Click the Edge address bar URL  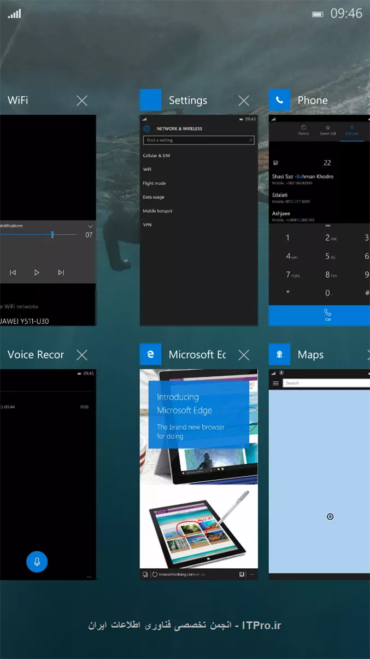click(x=182, y=575)
